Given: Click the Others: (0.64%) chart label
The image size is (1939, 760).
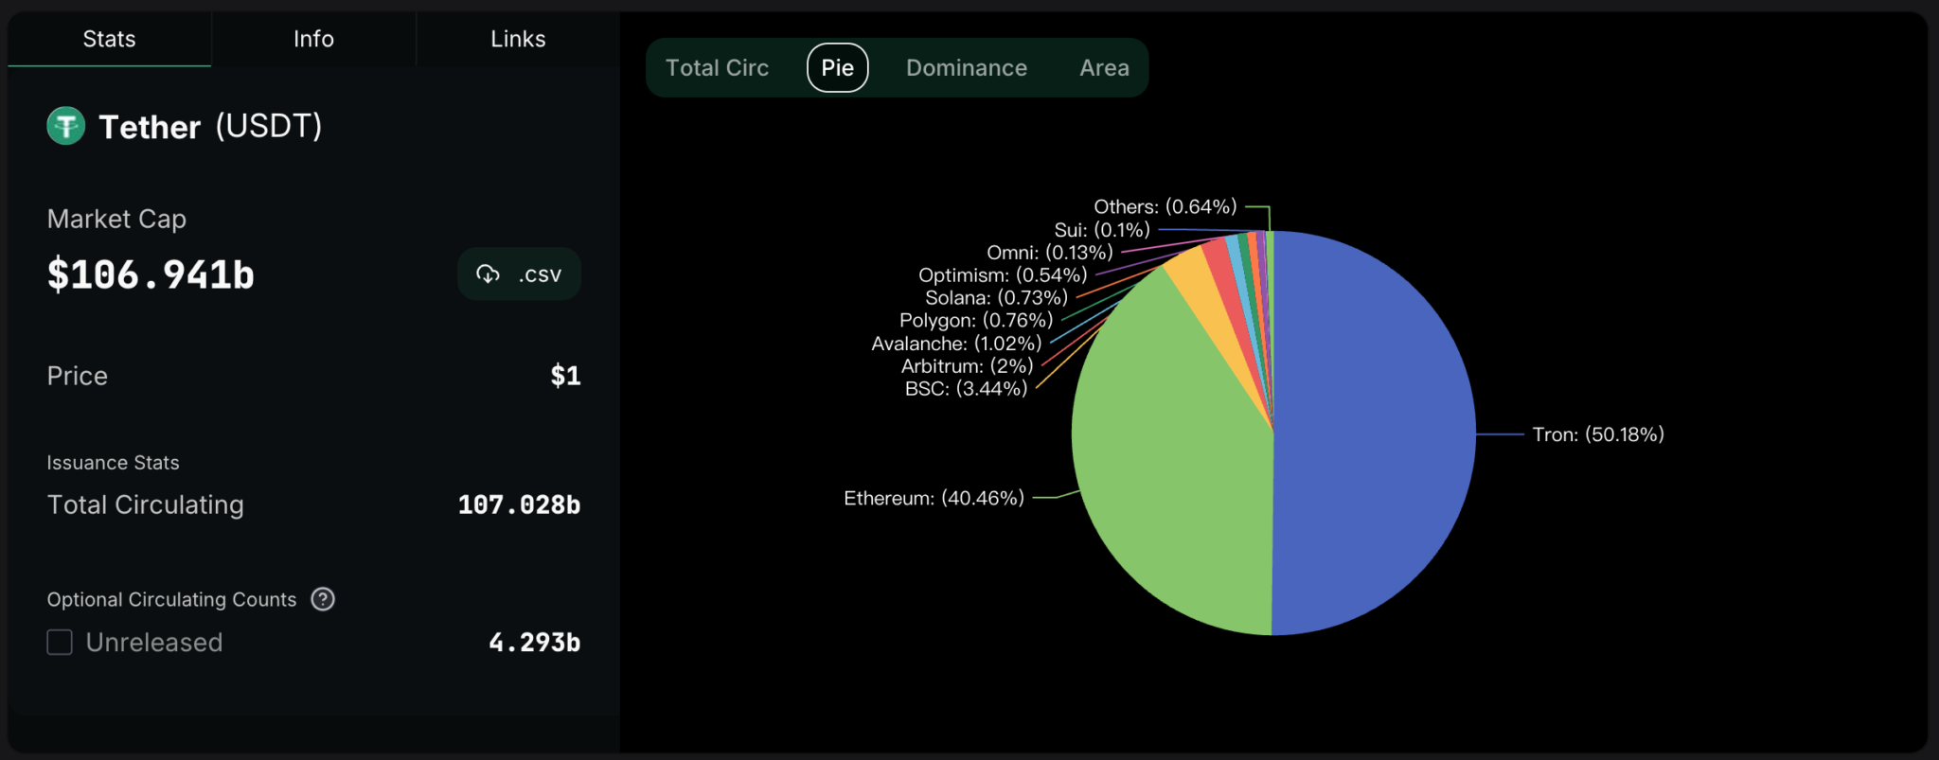Looking at the screenshot, I should (x=1165, y=206).
